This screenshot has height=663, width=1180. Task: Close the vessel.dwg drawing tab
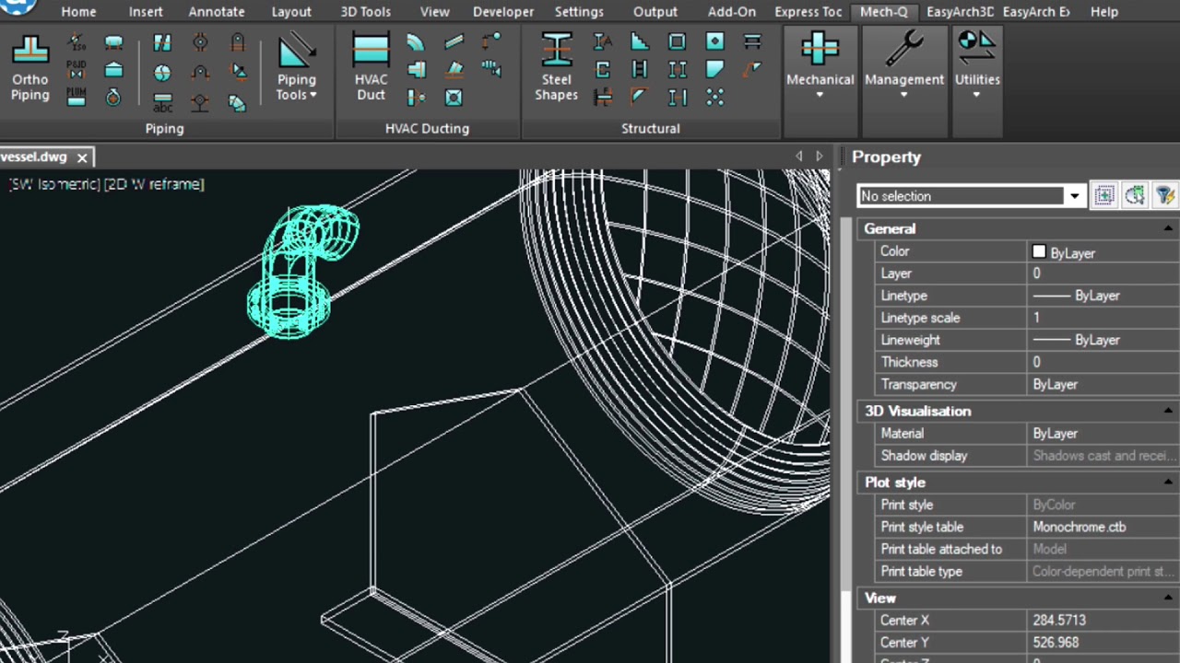click(82, 157)
